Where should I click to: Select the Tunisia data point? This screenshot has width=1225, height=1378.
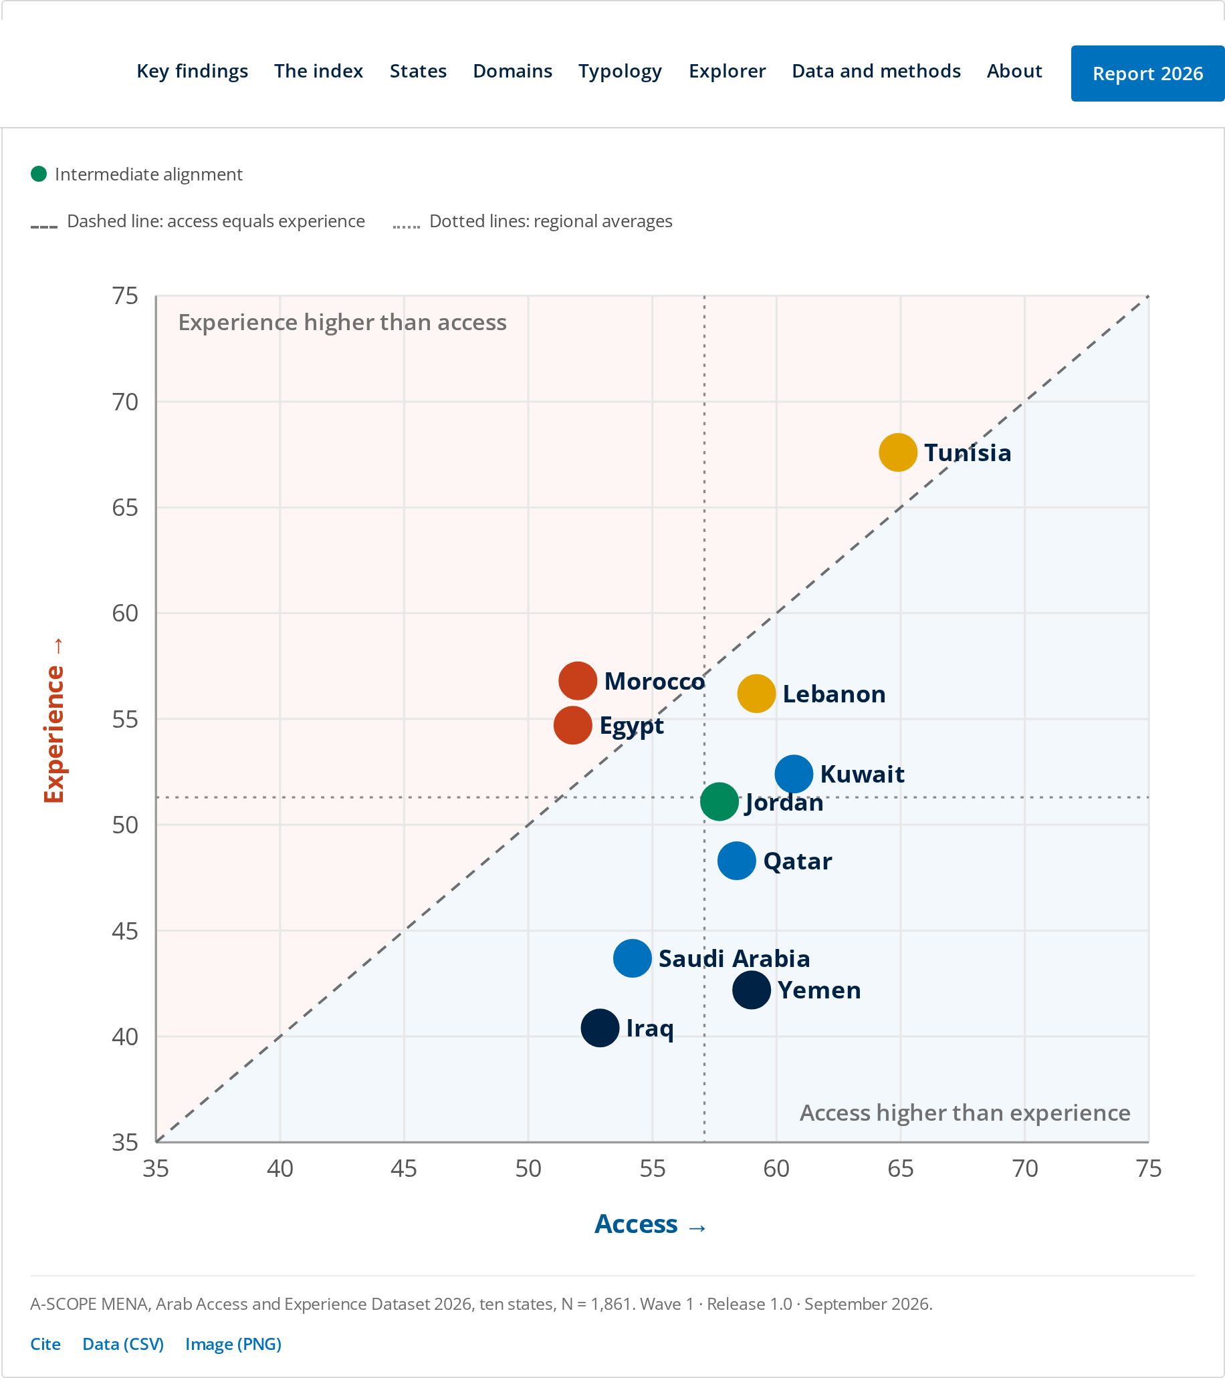point(898,452)
